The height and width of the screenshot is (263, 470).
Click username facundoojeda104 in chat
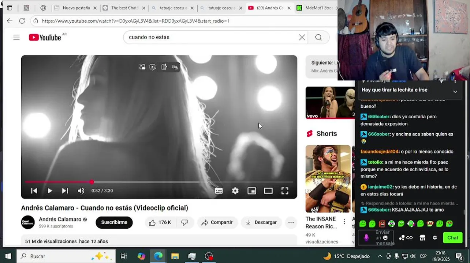[x=379, y=152]
